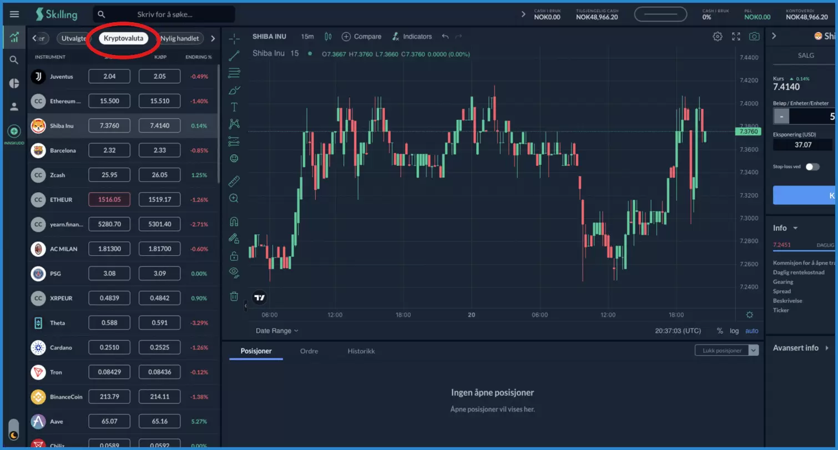This screenshot has width=838, height=450.
Task: Click the minus button for Beløp
Action: point(781,117)
